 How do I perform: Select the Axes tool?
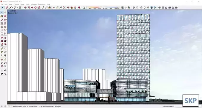(x=2, y=55)
